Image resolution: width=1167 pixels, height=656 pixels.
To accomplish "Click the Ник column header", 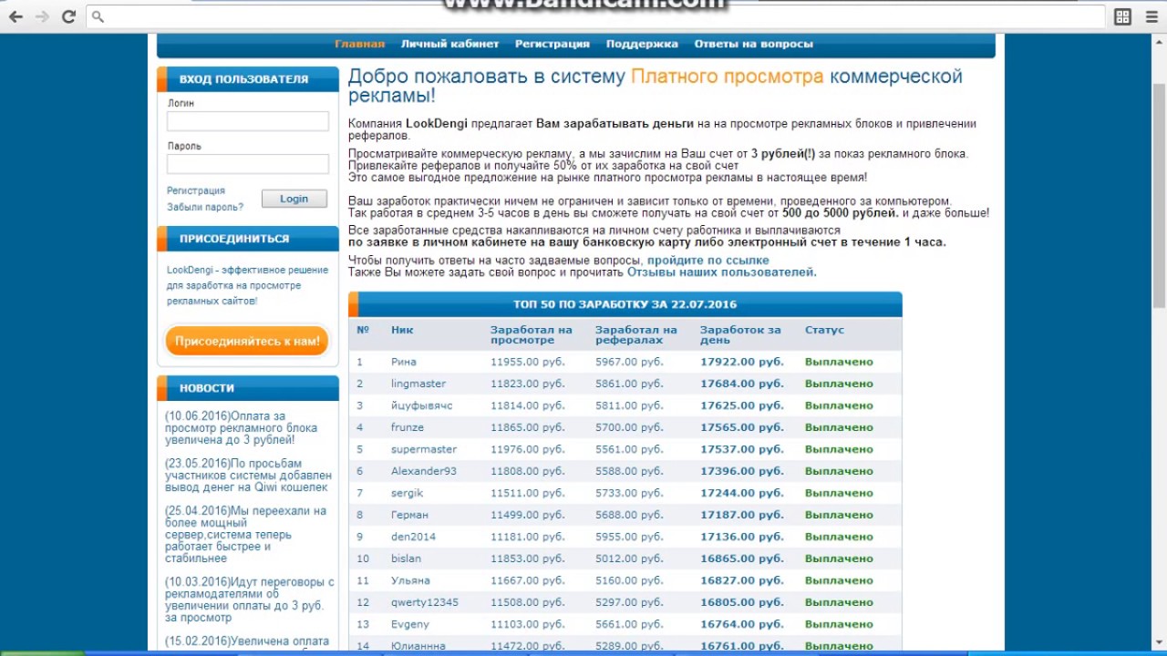I will point(402,330).
